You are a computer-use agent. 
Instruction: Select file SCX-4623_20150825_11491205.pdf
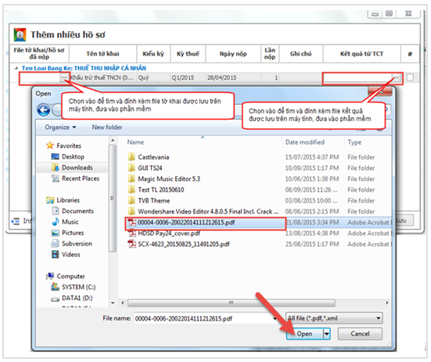[x=184, y=244]
